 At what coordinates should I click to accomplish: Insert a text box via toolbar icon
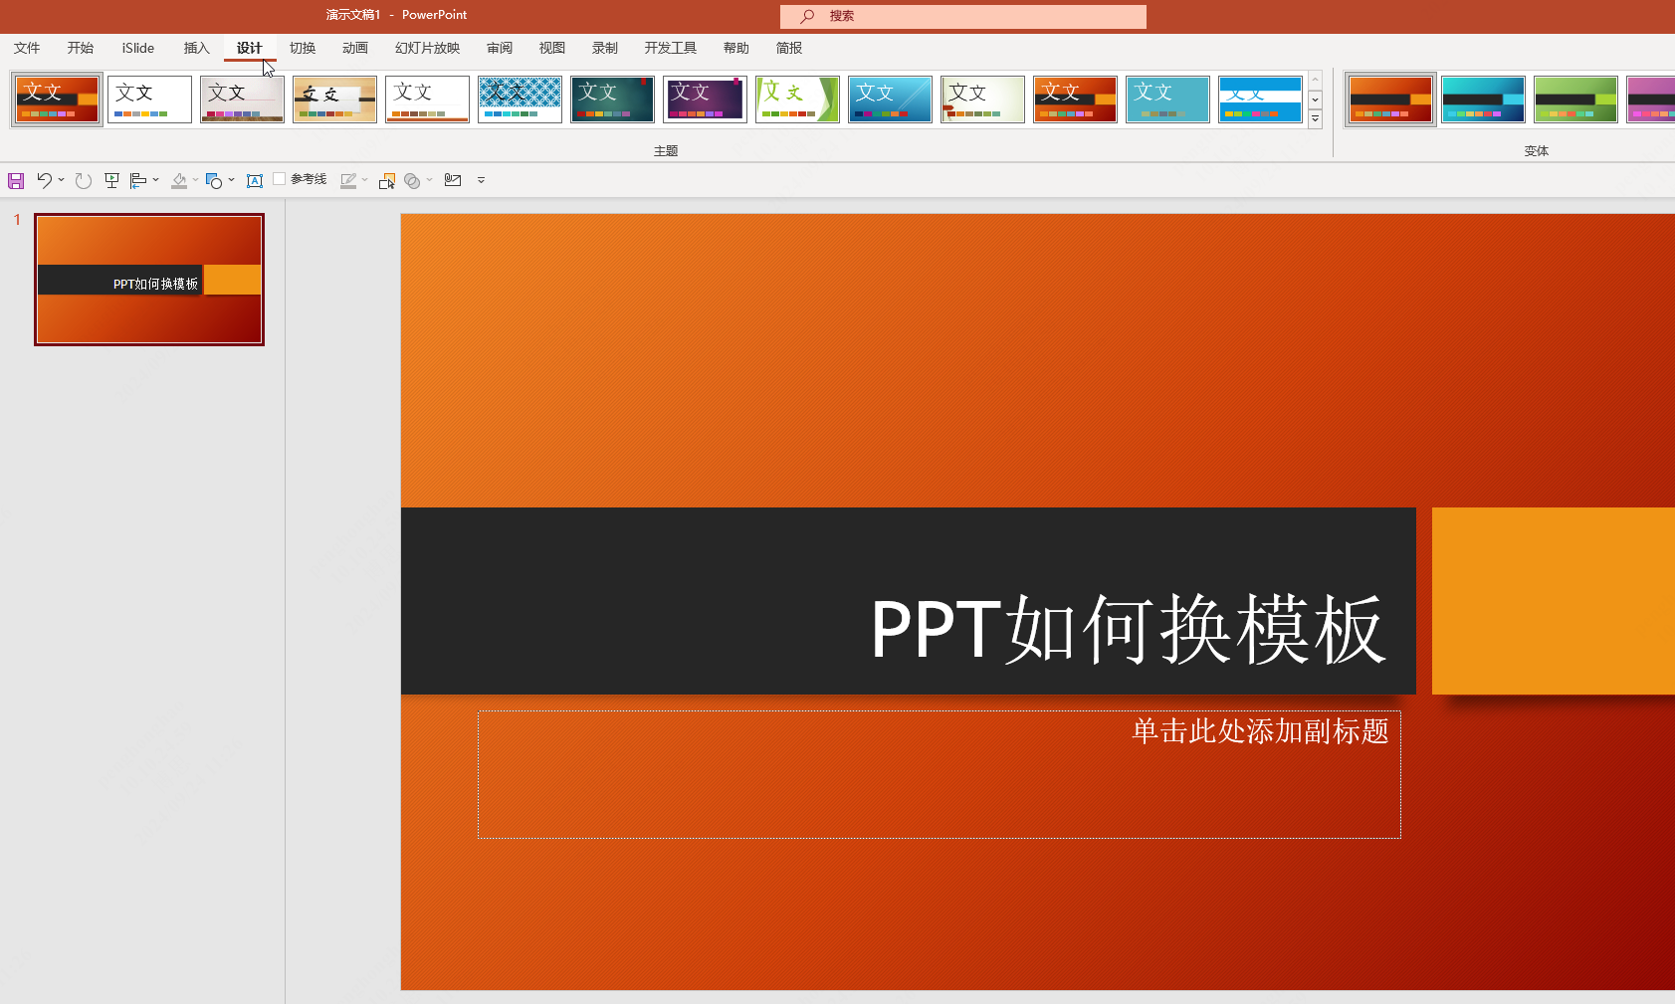tap(255, 180)
